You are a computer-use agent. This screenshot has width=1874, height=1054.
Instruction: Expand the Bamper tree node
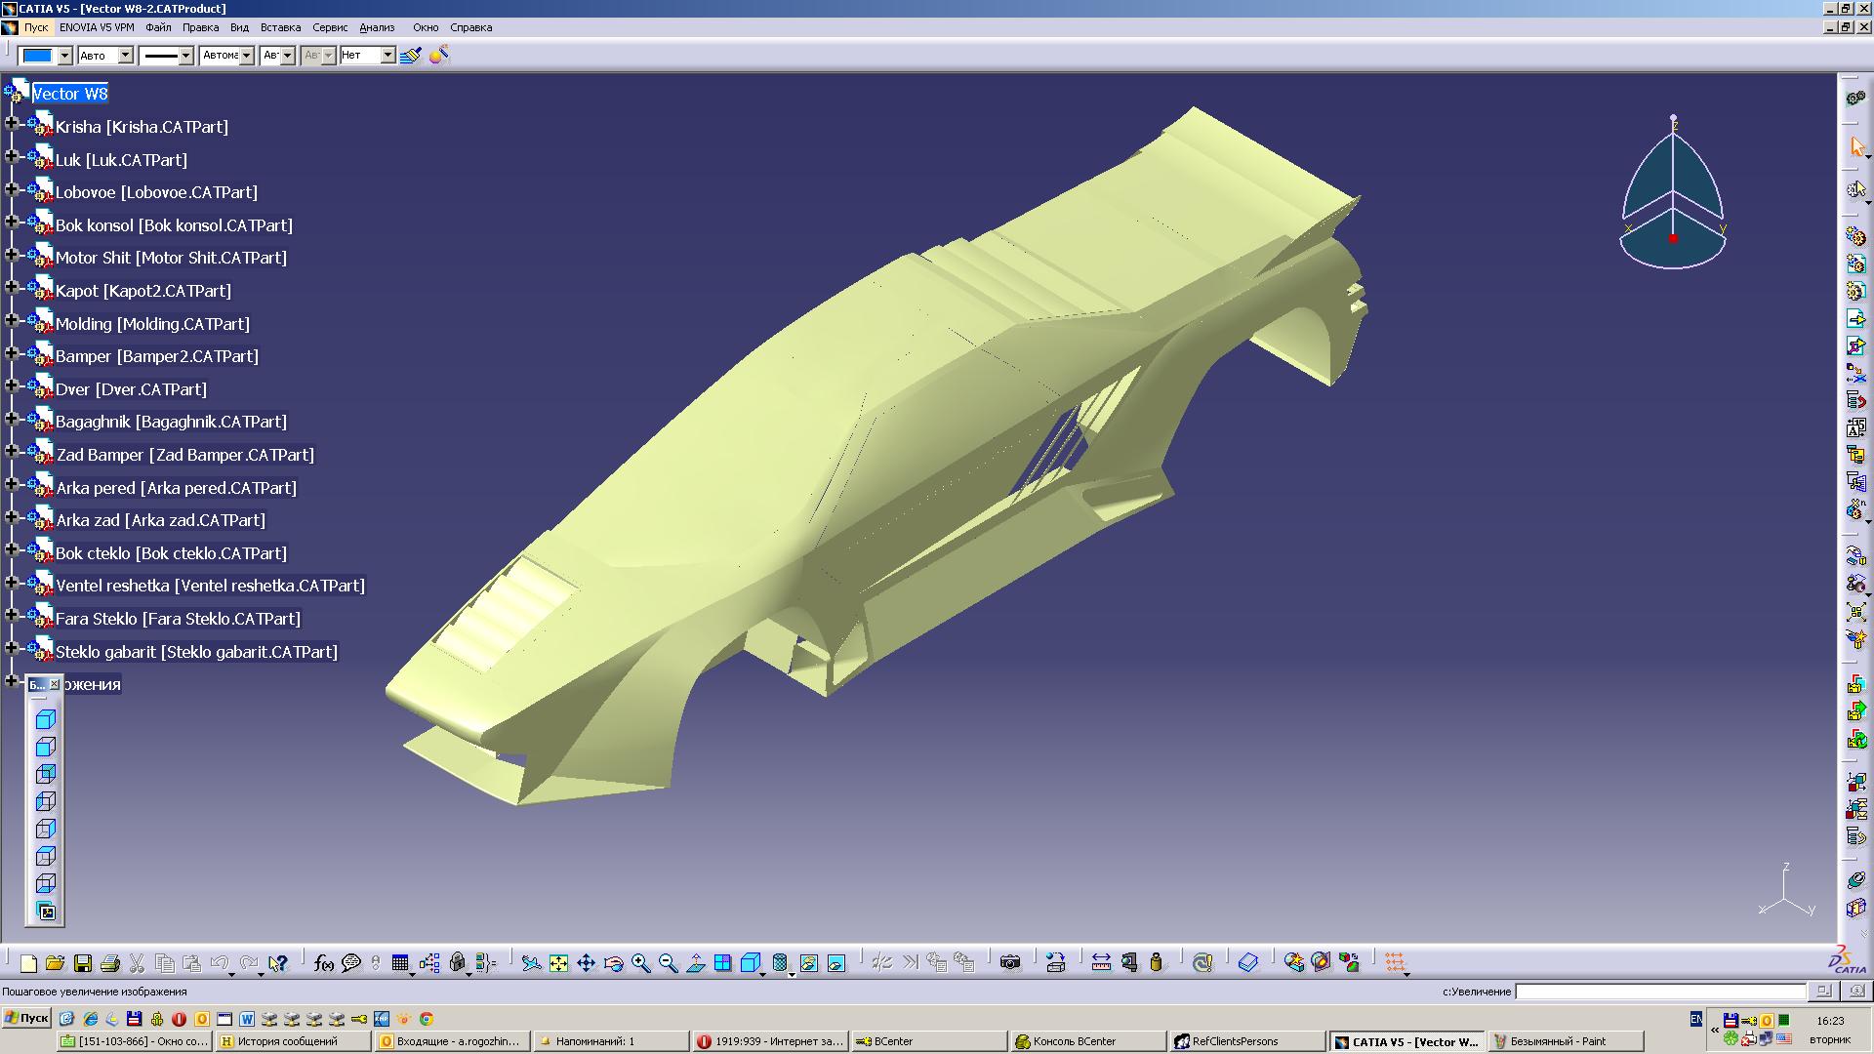click(12, 353)
